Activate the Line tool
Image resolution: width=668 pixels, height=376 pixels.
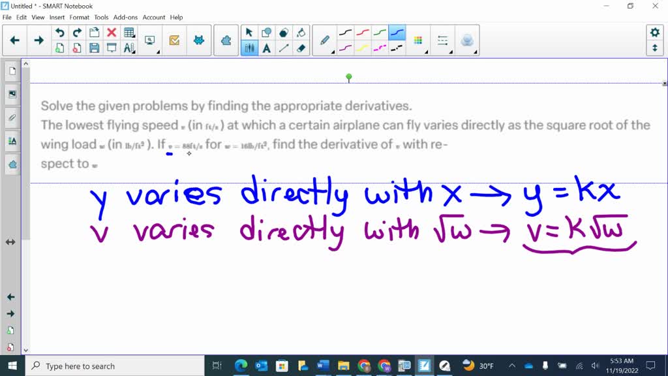click(x=282, y=48)
